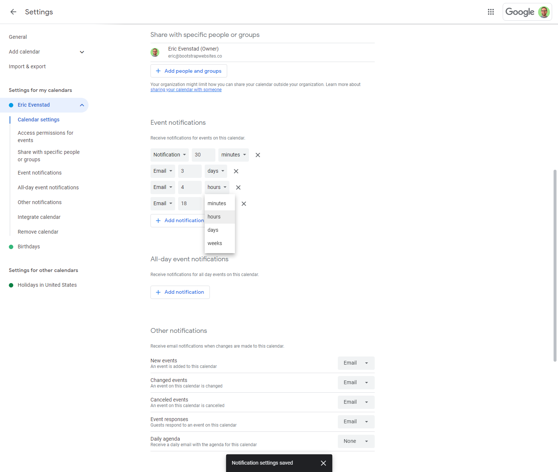The image size is (558, 472).
Task: Change the Changed events notification dropdown
Action: [356, 383]
